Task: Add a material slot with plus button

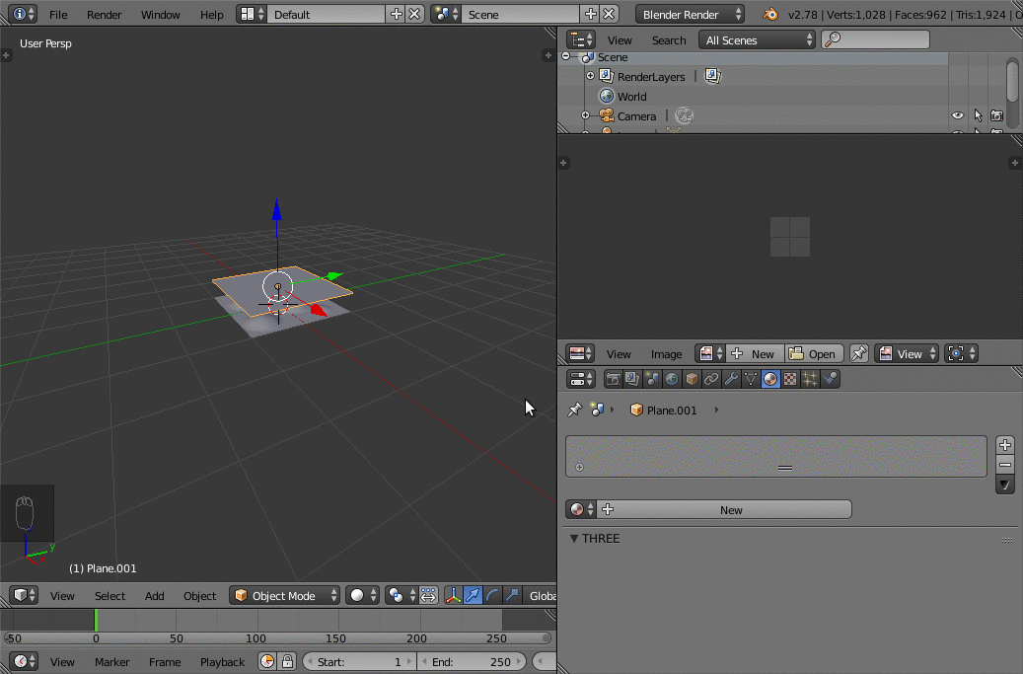Action: [x=1004, y=445]
